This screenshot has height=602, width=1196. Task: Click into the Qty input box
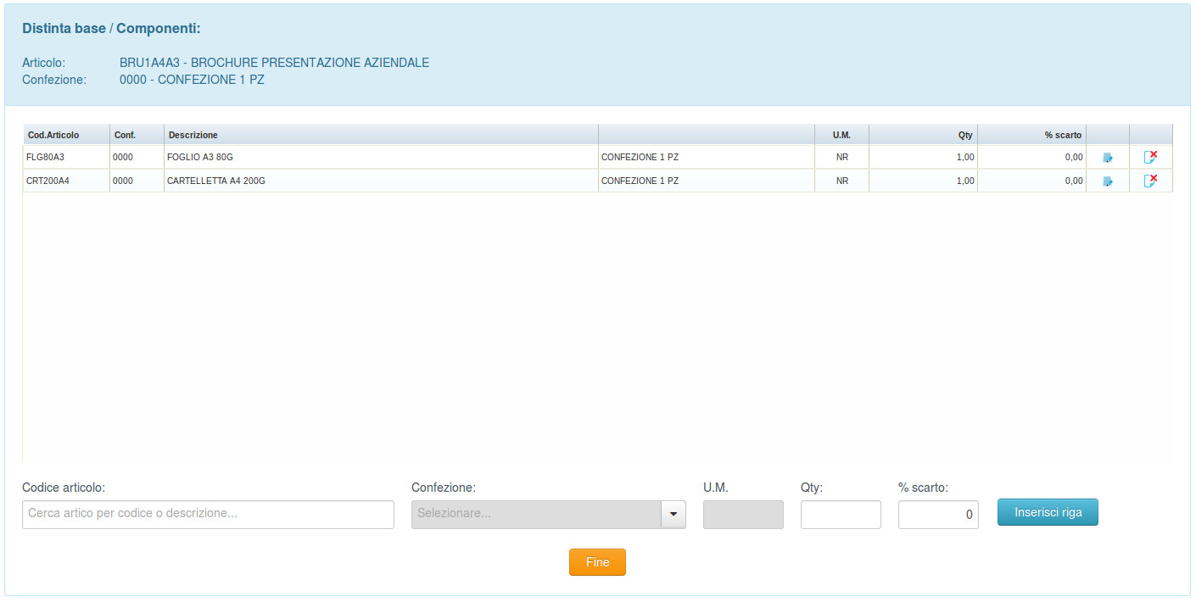pyautogui.click(x=841, y=515)
